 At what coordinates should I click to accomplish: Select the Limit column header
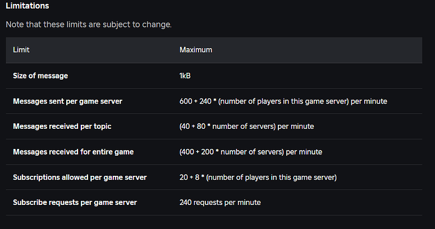pyautogui.click(x=21, y=50)
